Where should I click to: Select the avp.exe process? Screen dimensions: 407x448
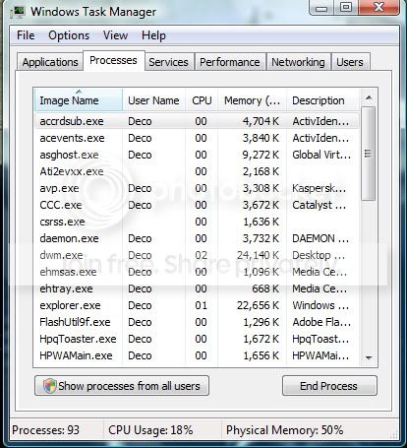tap(197, 188)
